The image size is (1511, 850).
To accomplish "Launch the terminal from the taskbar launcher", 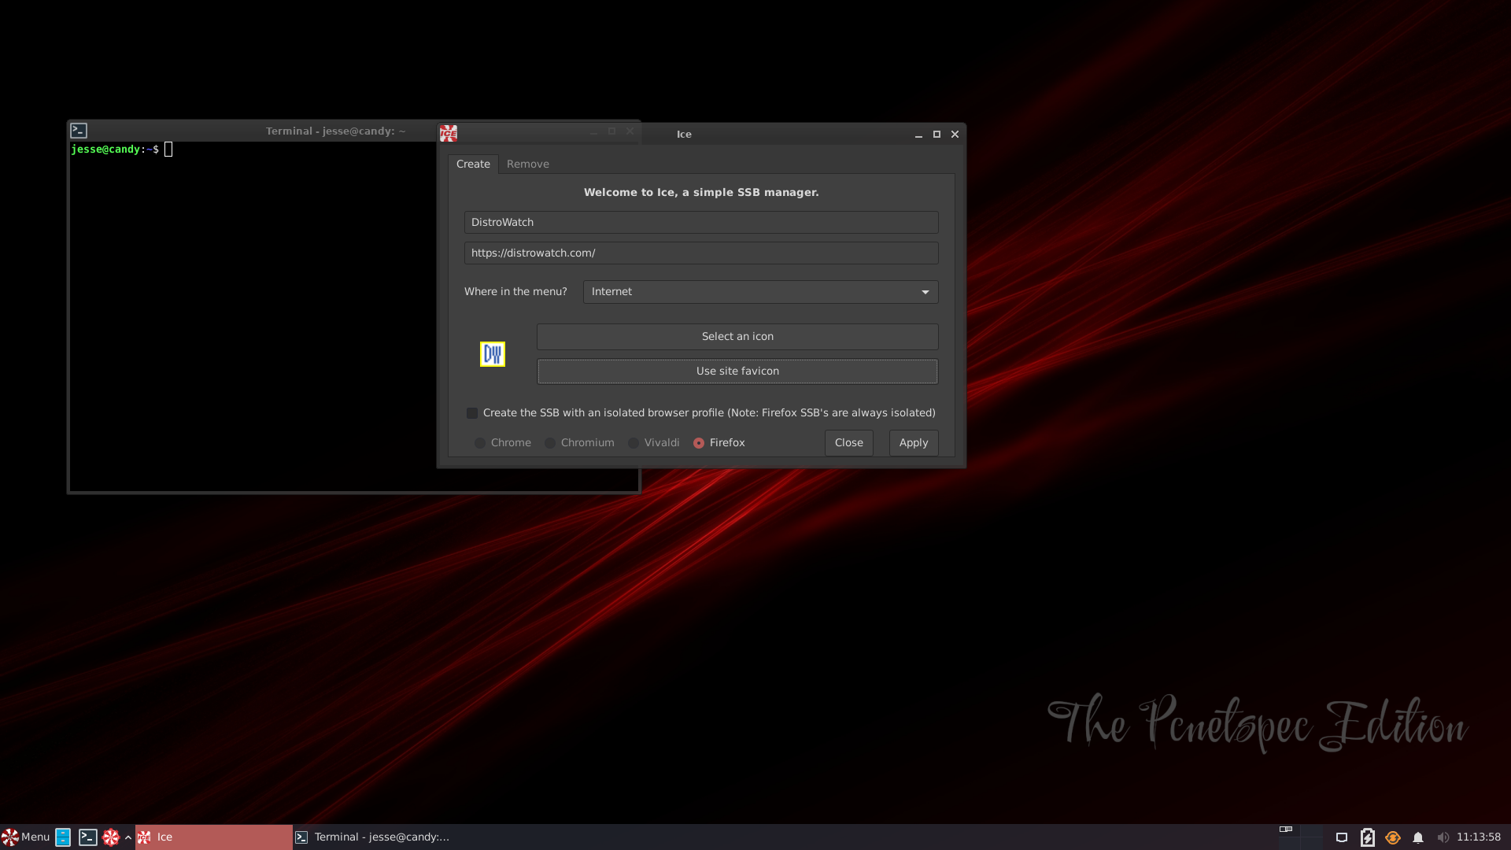I will click(87, 837).
